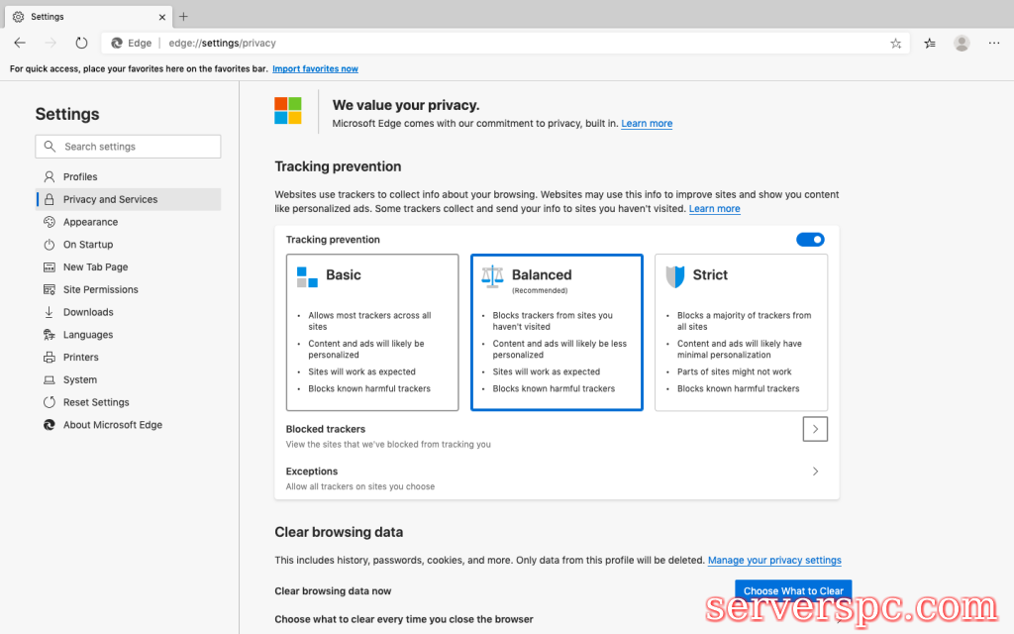Choose the Balanced tracking prevention level
This screenshot has height=634, width=1014.
pos(557,332)
